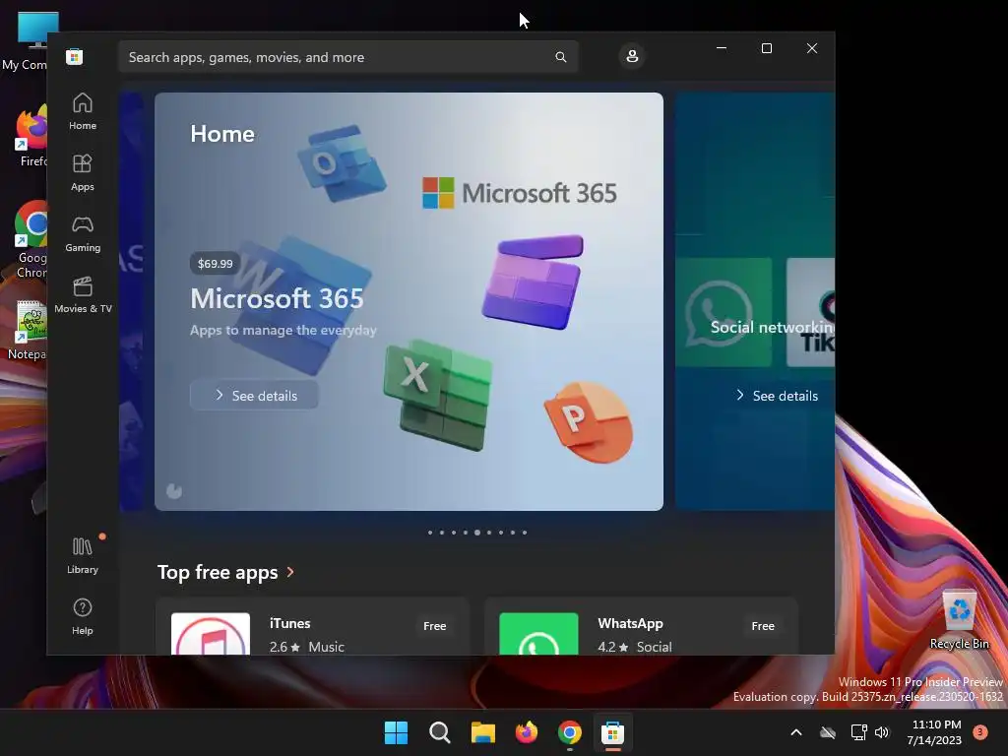Select the Recycle Bin desktop icon
Screen dimensions: 1008x756
(959, 619)
